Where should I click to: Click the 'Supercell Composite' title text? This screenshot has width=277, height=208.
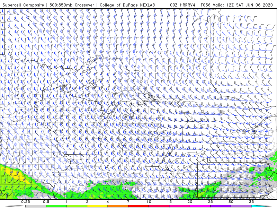point(23,5)
